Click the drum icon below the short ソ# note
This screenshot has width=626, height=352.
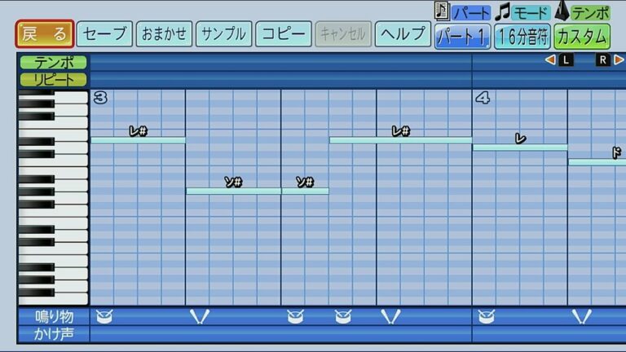pos(295,316)
